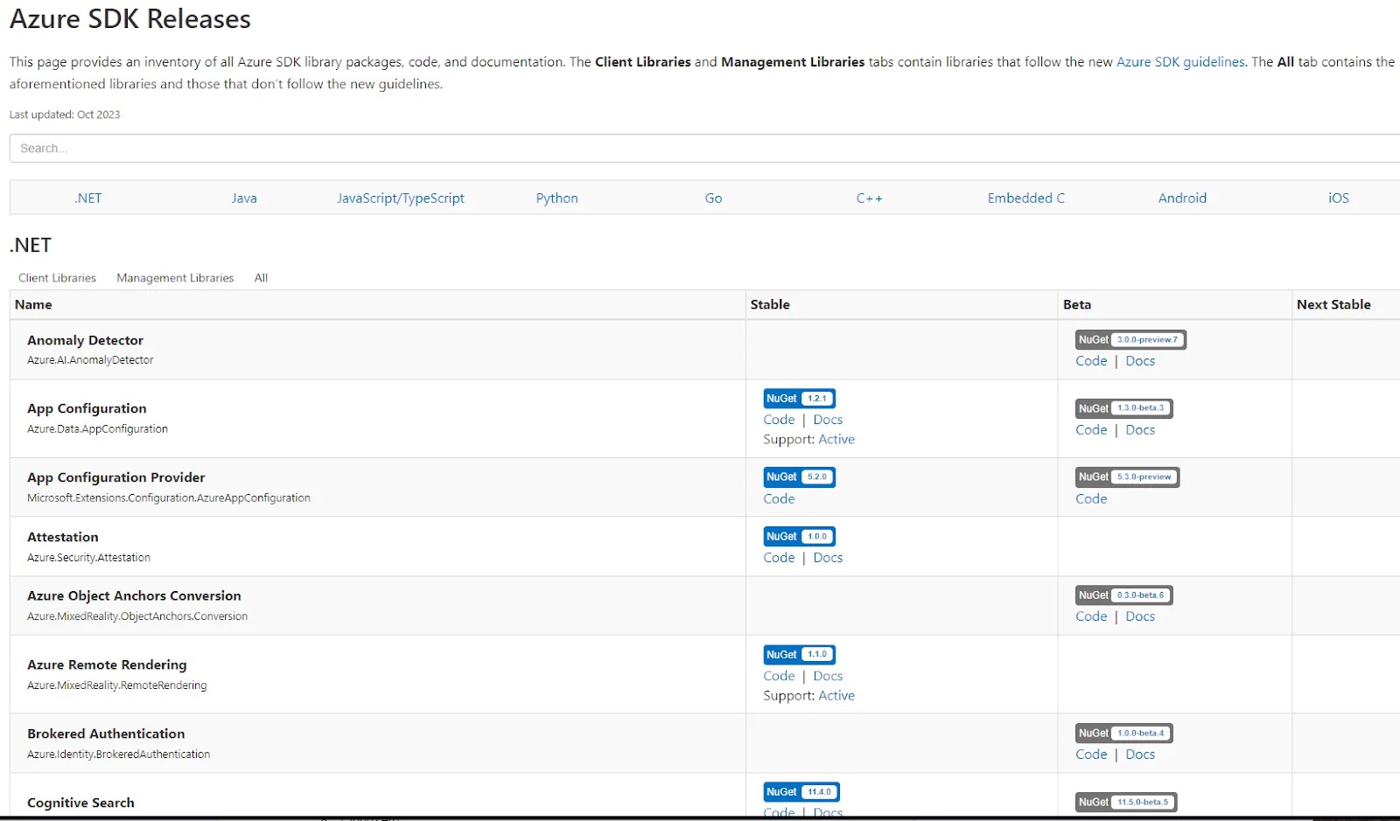Viewport: 1400px width, 821px height.
Task: Select the Cognitive Search row name
Action: (x=80, y=803)
